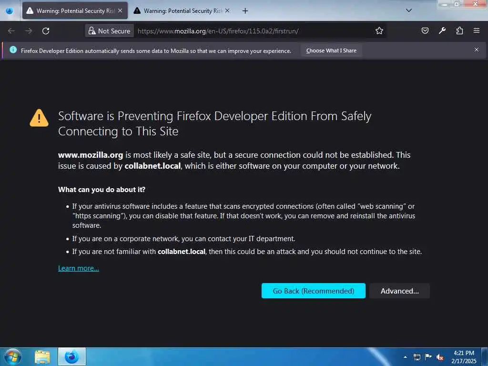Open the List all tabs dropdown arrow

409,10
